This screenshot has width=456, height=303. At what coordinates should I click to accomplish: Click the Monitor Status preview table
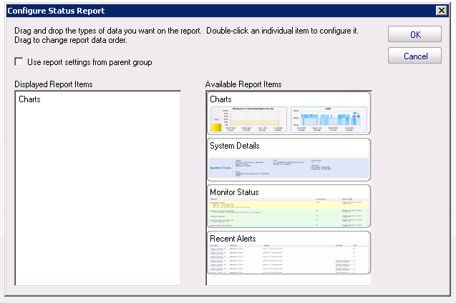(x=288, y=214)
